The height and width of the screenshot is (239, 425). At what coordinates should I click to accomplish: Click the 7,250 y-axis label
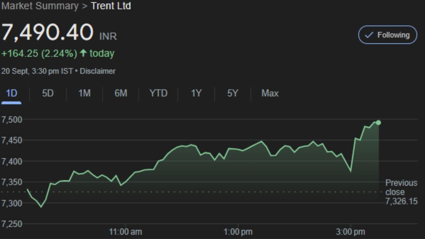coord(12,224)
